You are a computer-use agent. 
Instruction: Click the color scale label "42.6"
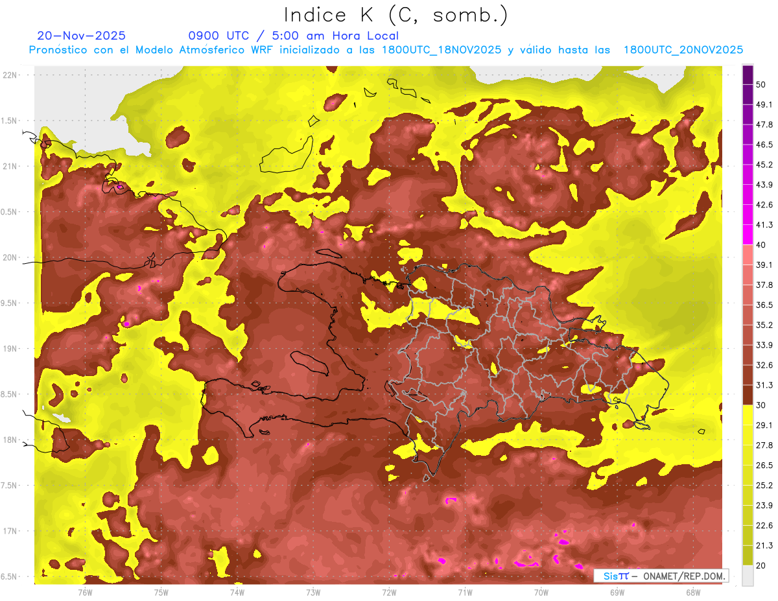coord(764,205)
